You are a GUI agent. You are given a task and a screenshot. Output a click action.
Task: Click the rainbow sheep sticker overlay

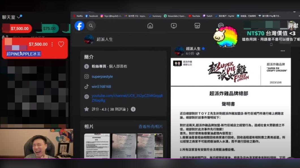226,36
